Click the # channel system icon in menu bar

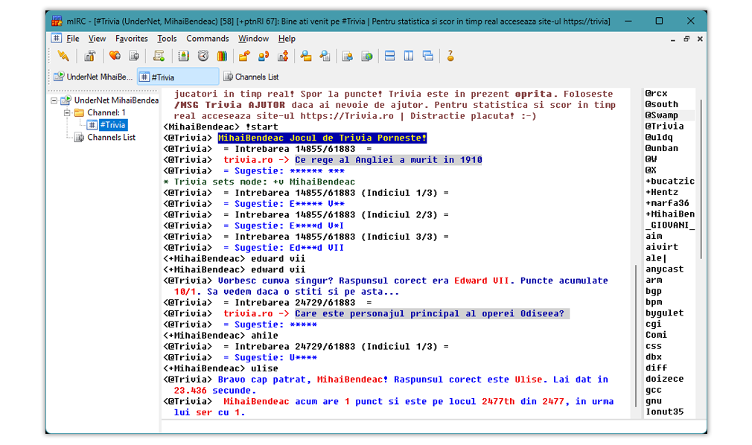(x=57, y=38)
